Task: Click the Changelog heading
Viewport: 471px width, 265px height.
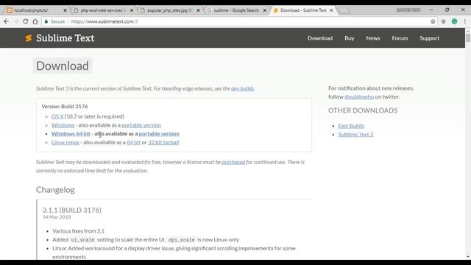Action: pyautogui.click(x=55, y=190)
